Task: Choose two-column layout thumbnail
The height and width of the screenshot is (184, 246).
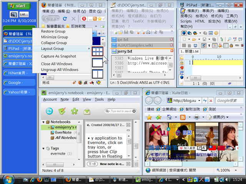Action: point(97,74)
